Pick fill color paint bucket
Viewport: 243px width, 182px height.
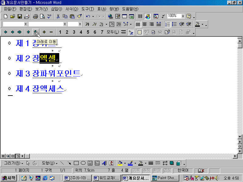[120, 163]
